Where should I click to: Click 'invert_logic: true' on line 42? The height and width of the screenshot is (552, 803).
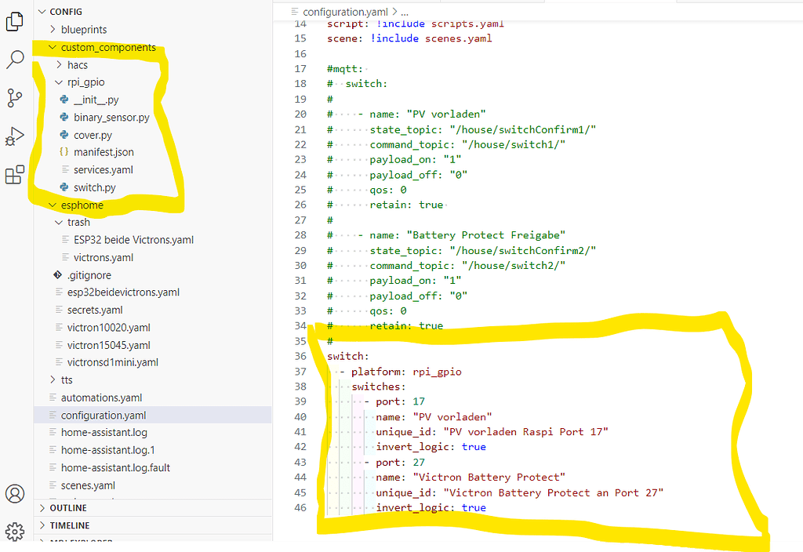coord(431,447)
